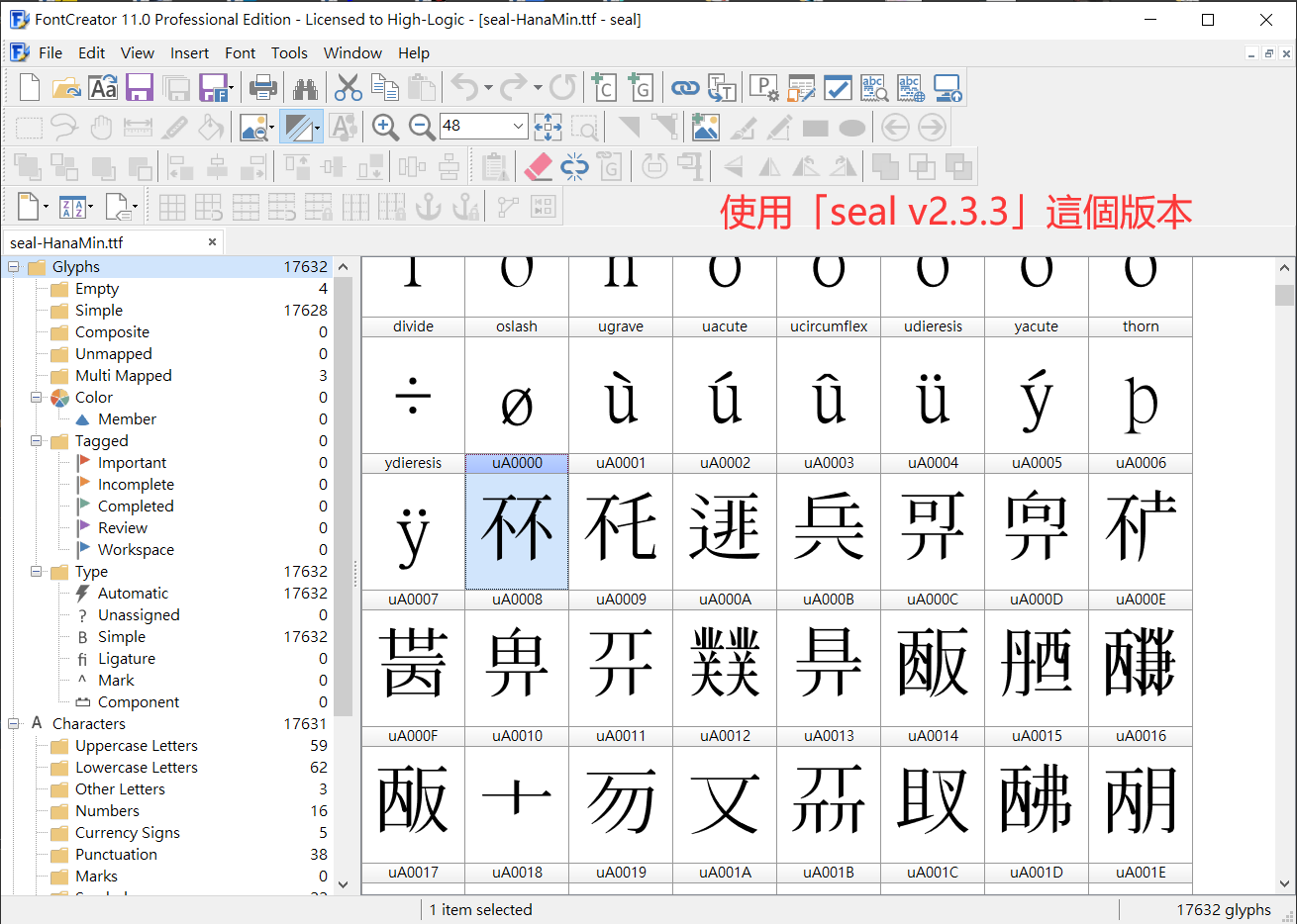Collapse the Glyphs tree node
Viewport: 1297px width, 924px height.
click(x=14, y=267)
